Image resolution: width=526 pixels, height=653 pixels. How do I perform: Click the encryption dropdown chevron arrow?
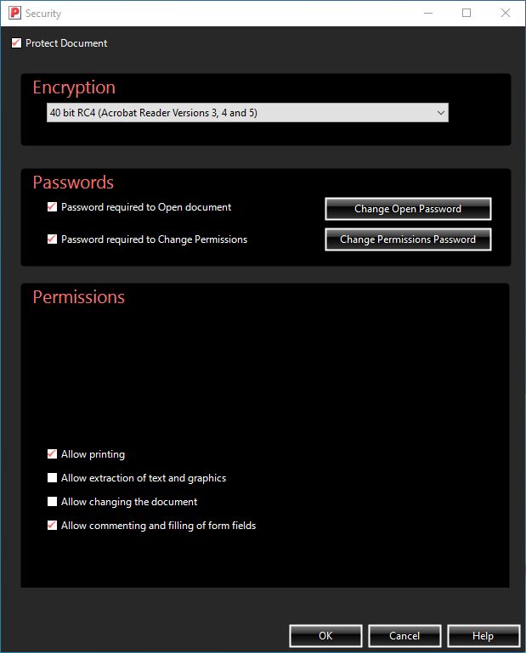click(440, 112)
